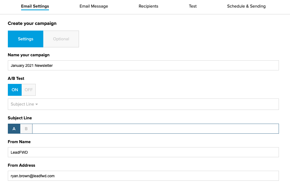
Task: Open the Test step
Action: pos(193,6)
